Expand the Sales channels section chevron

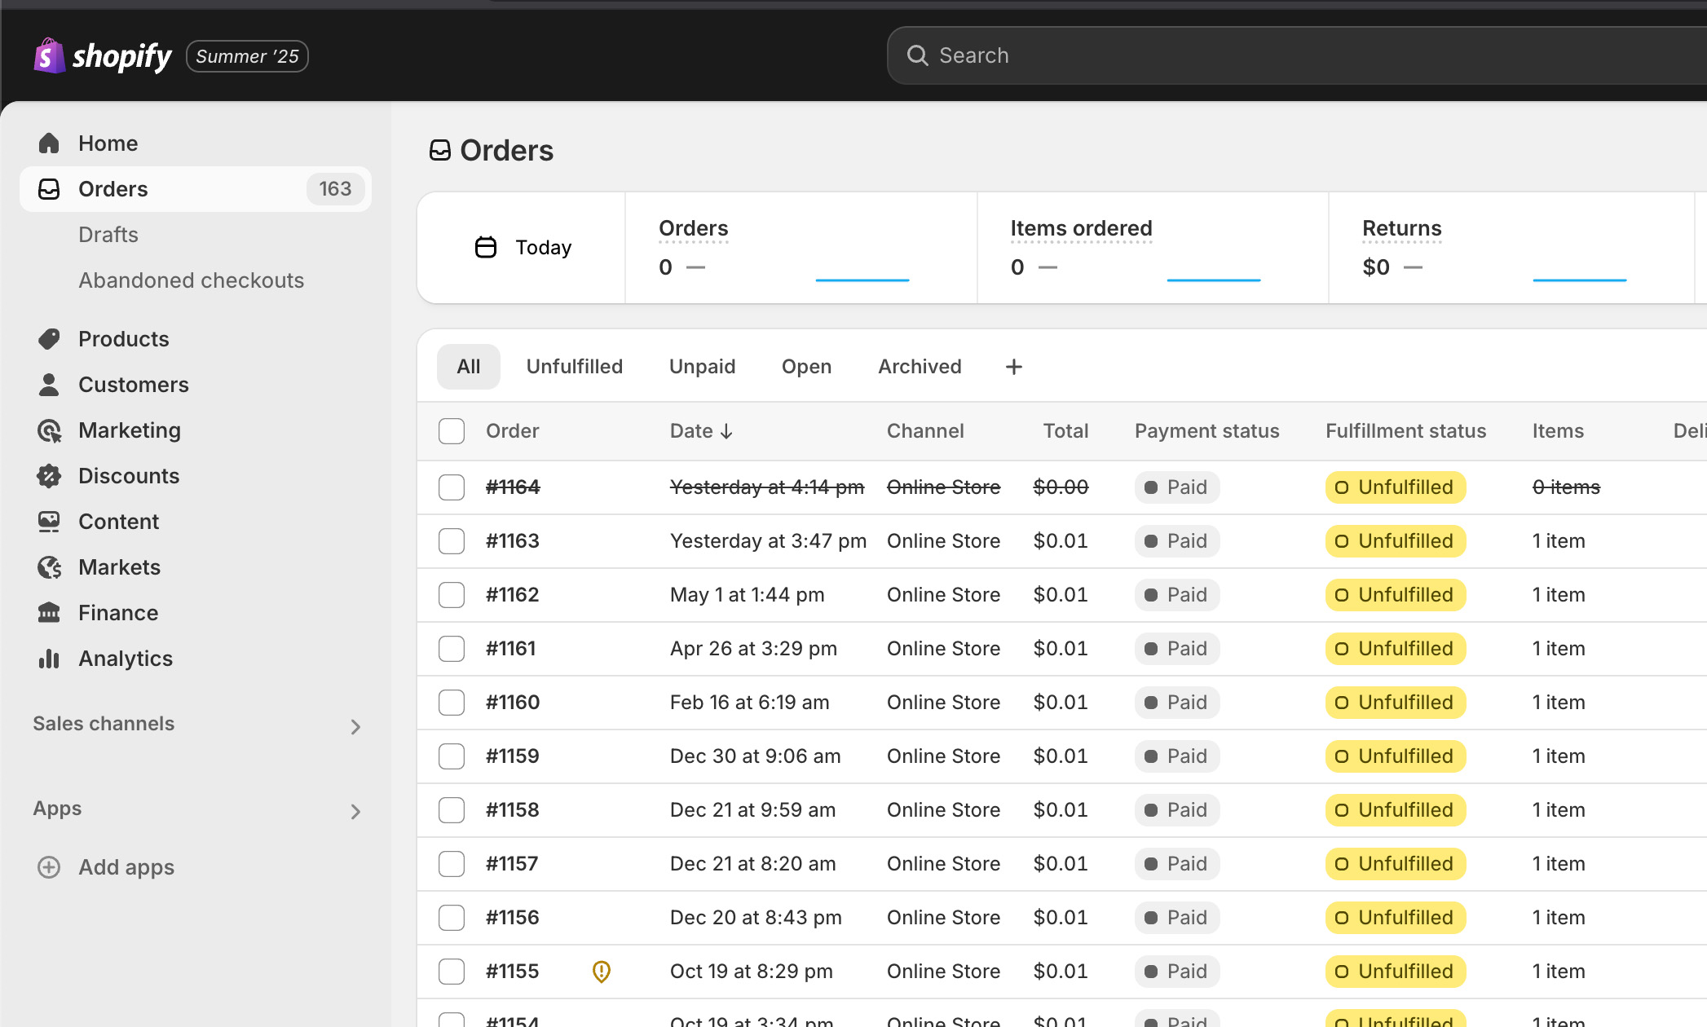[x=355, y=727]
